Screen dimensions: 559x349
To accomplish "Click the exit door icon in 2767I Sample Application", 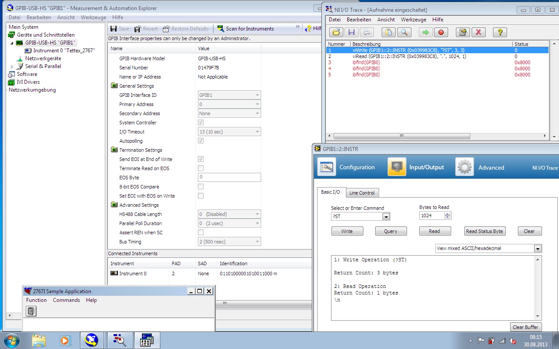I will tap(31, 311).
